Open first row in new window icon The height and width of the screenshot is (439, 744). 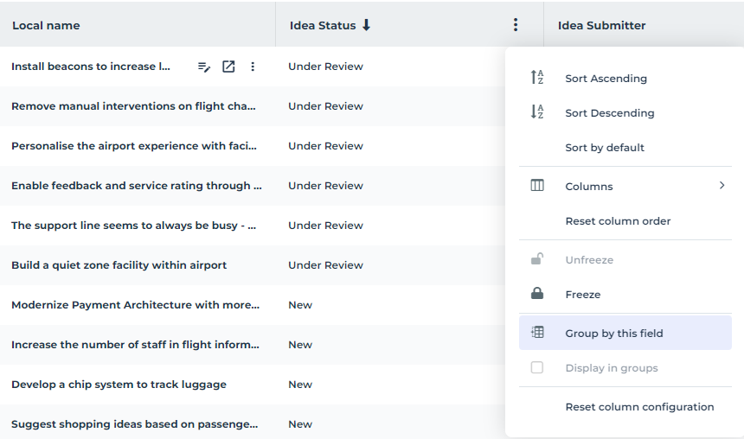coord(228,67)
